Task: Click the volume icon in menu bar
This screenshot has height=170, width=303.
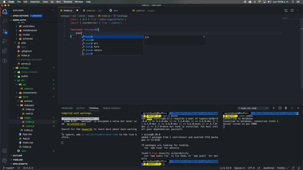Action: pos(269,2)
